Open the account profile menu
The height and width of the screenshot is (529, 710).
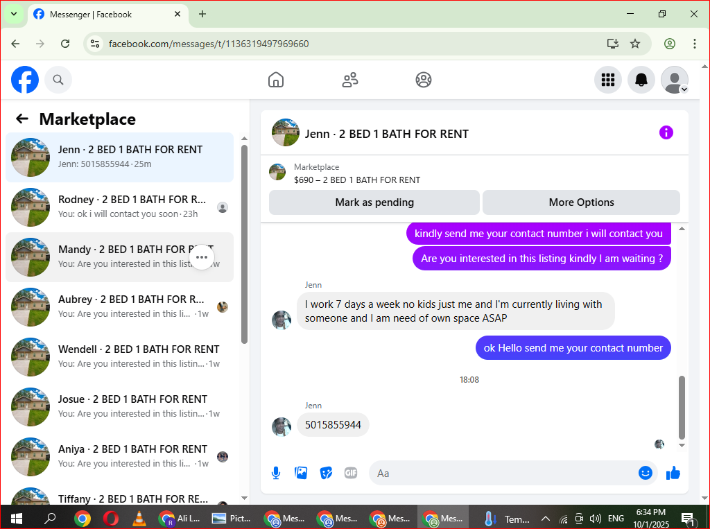click(x=674, y=80)
